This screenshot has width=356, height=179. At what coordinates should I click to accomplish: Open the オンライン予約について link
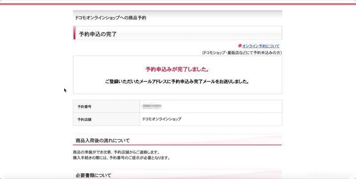tap(261, 46)
